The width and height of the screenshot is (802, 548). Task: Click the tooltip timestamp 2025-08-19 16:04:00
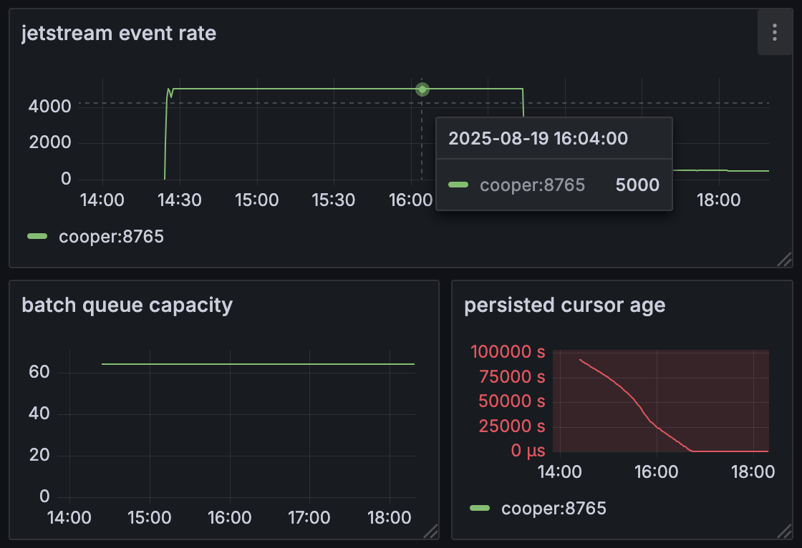pos(538,138)
